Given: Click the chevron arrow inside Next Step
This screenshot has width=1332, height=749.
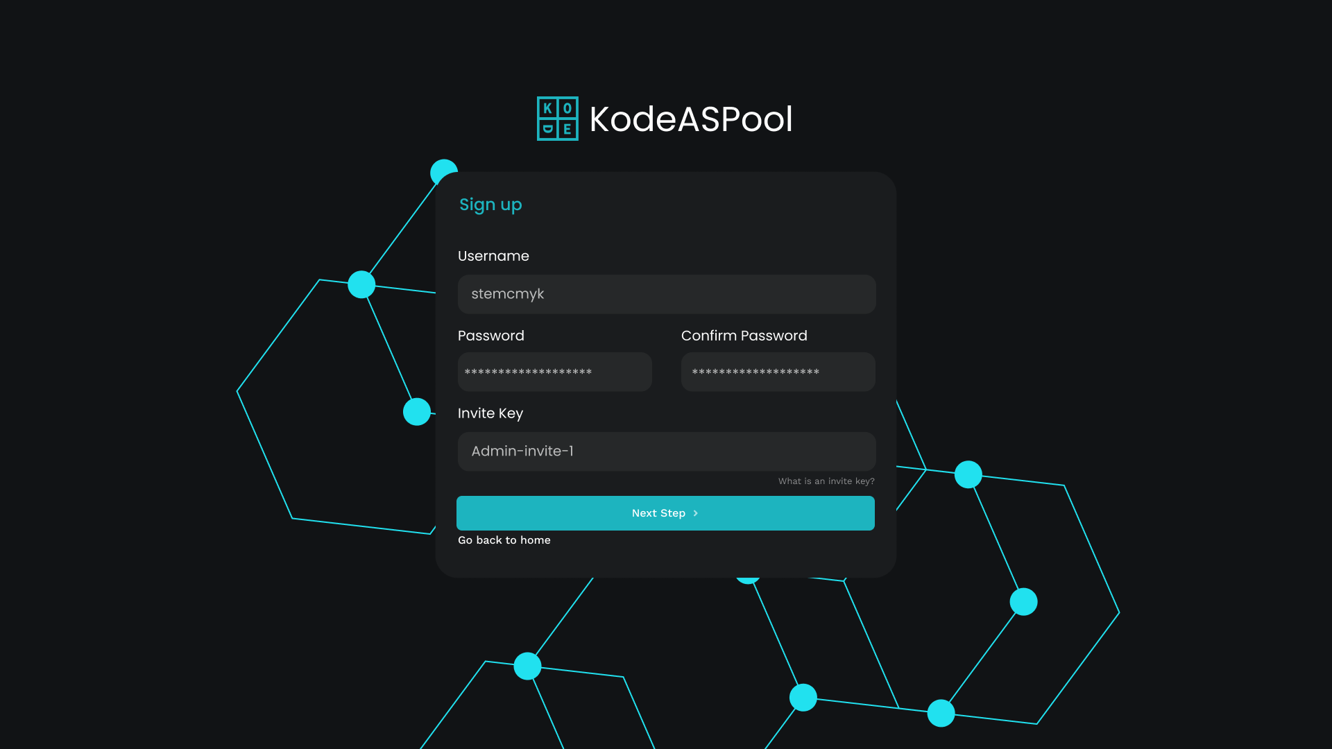Looking at the screenshot, I should (695, 513).
